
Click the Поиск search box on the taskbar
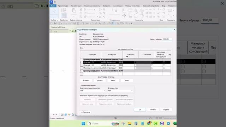coord(103,123)
